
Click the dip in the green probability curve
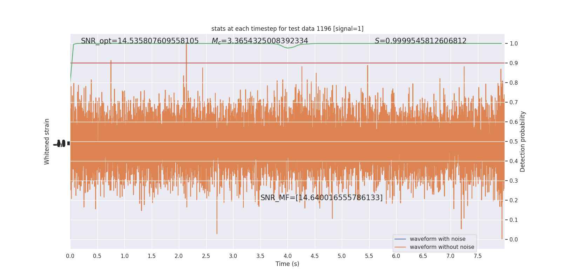pyautogui.click(x=288, y=48)
